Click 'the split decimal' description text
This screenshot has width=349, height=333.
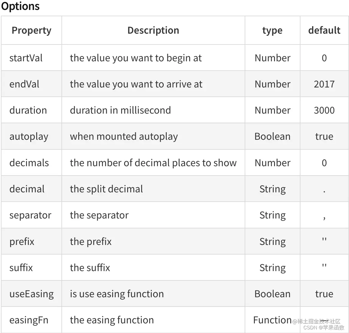click(106, 189)
